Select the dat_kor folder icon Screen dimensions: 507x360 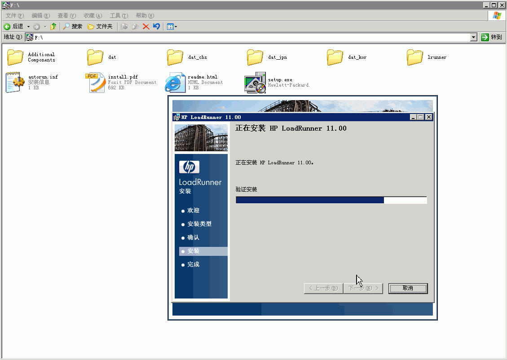pos(335,57)
